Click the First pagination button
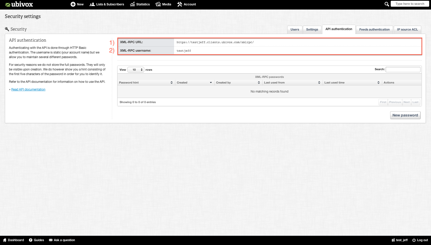The height and width of the screenshot is (245, 431). [383, 102]
